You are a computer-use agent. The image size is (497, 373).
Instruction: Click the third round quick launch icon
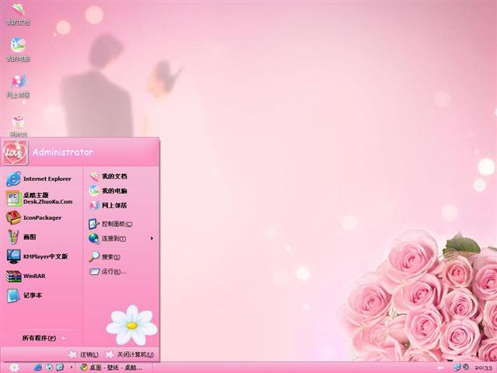coord(60,368)
